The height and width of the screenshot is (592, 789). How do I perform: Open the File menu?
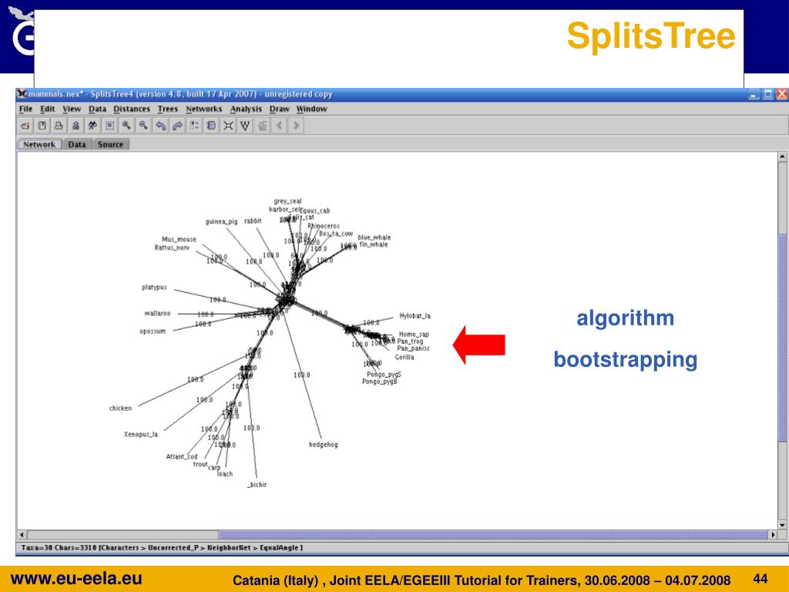[x=25, y=109]
